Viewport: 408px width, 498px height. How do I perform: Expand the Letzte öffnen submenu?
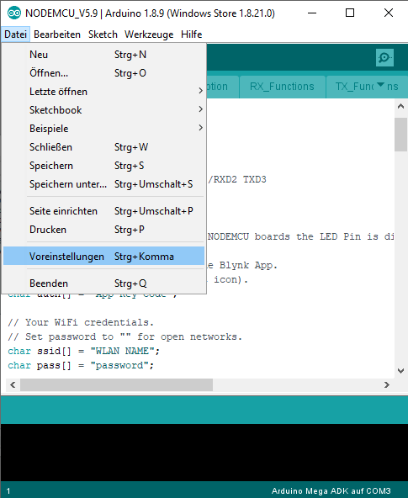pos(103,92)
